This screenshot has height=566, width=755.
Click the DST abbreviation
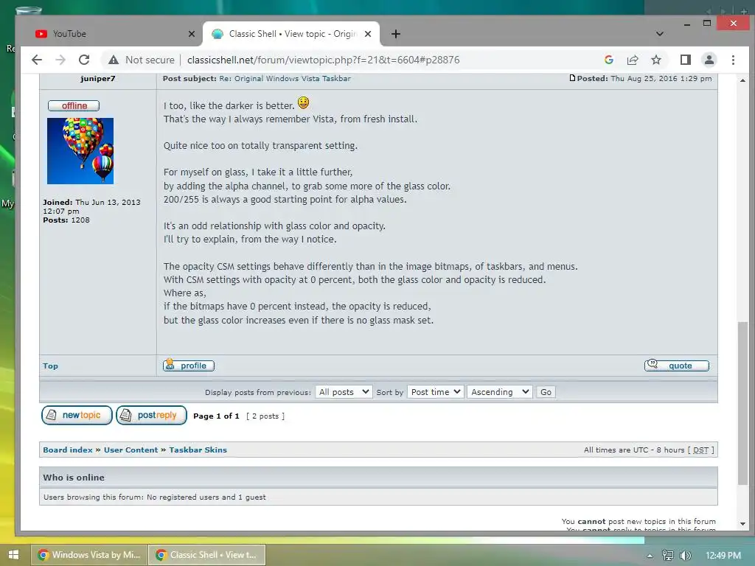pyautogui.click(x=700, y=450)
